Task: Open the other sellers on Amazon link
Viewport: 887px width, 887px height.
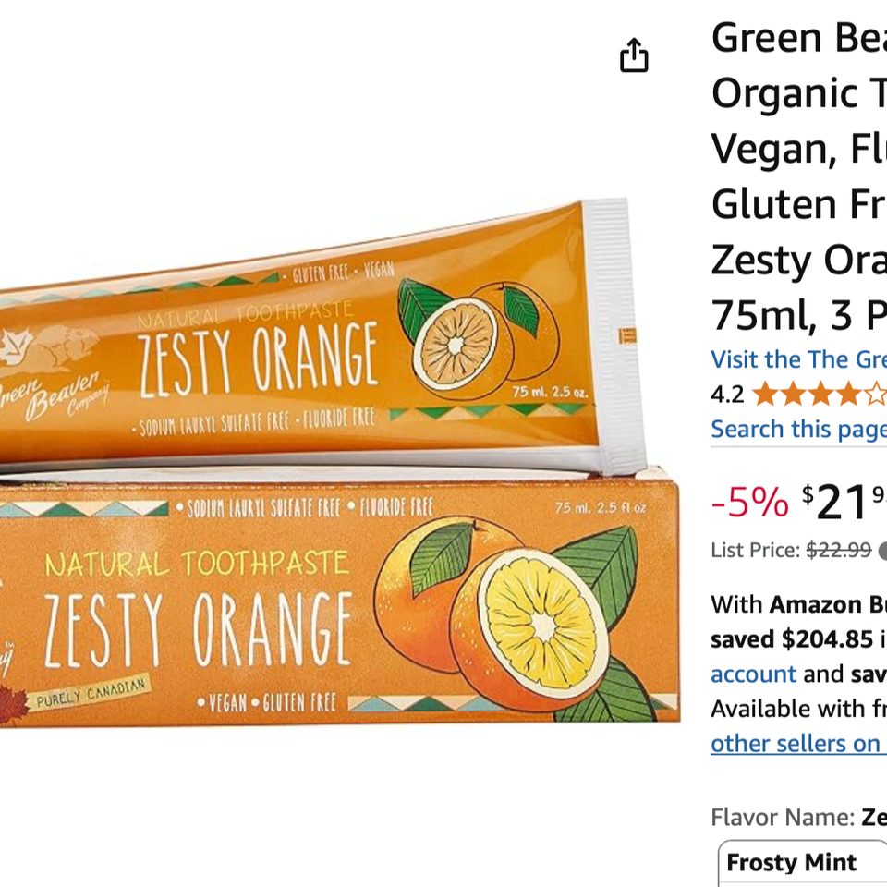Action: (x=798, y=744)
